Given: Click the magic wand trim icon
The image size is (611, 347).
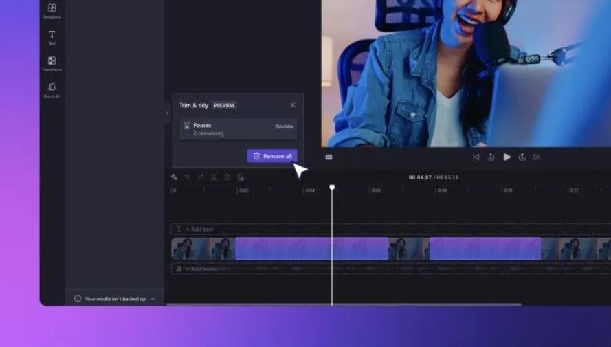Looking at the screenshot, I should point(175,177).
